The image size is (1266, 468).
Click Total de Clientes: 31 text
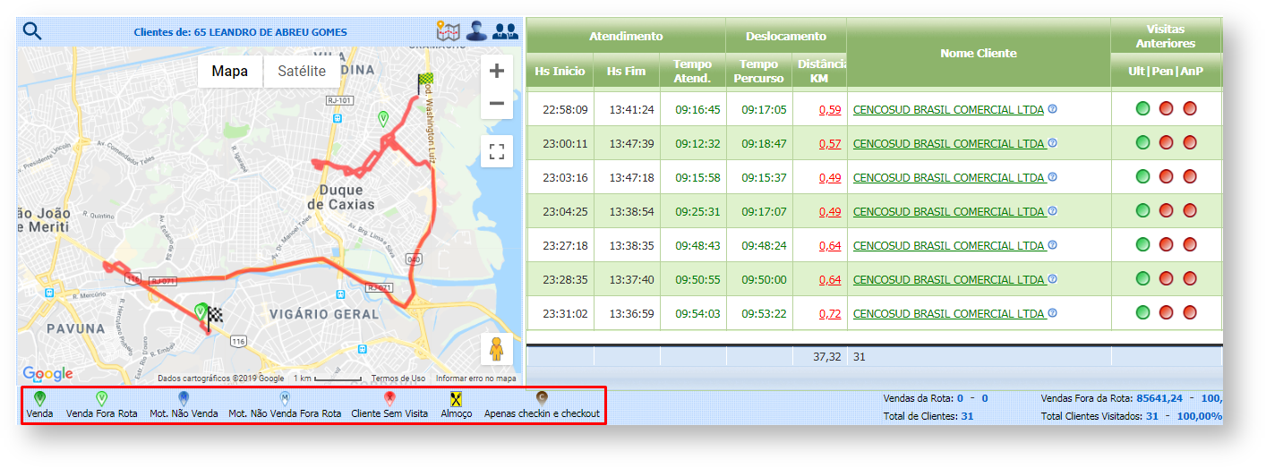(928, 416)
